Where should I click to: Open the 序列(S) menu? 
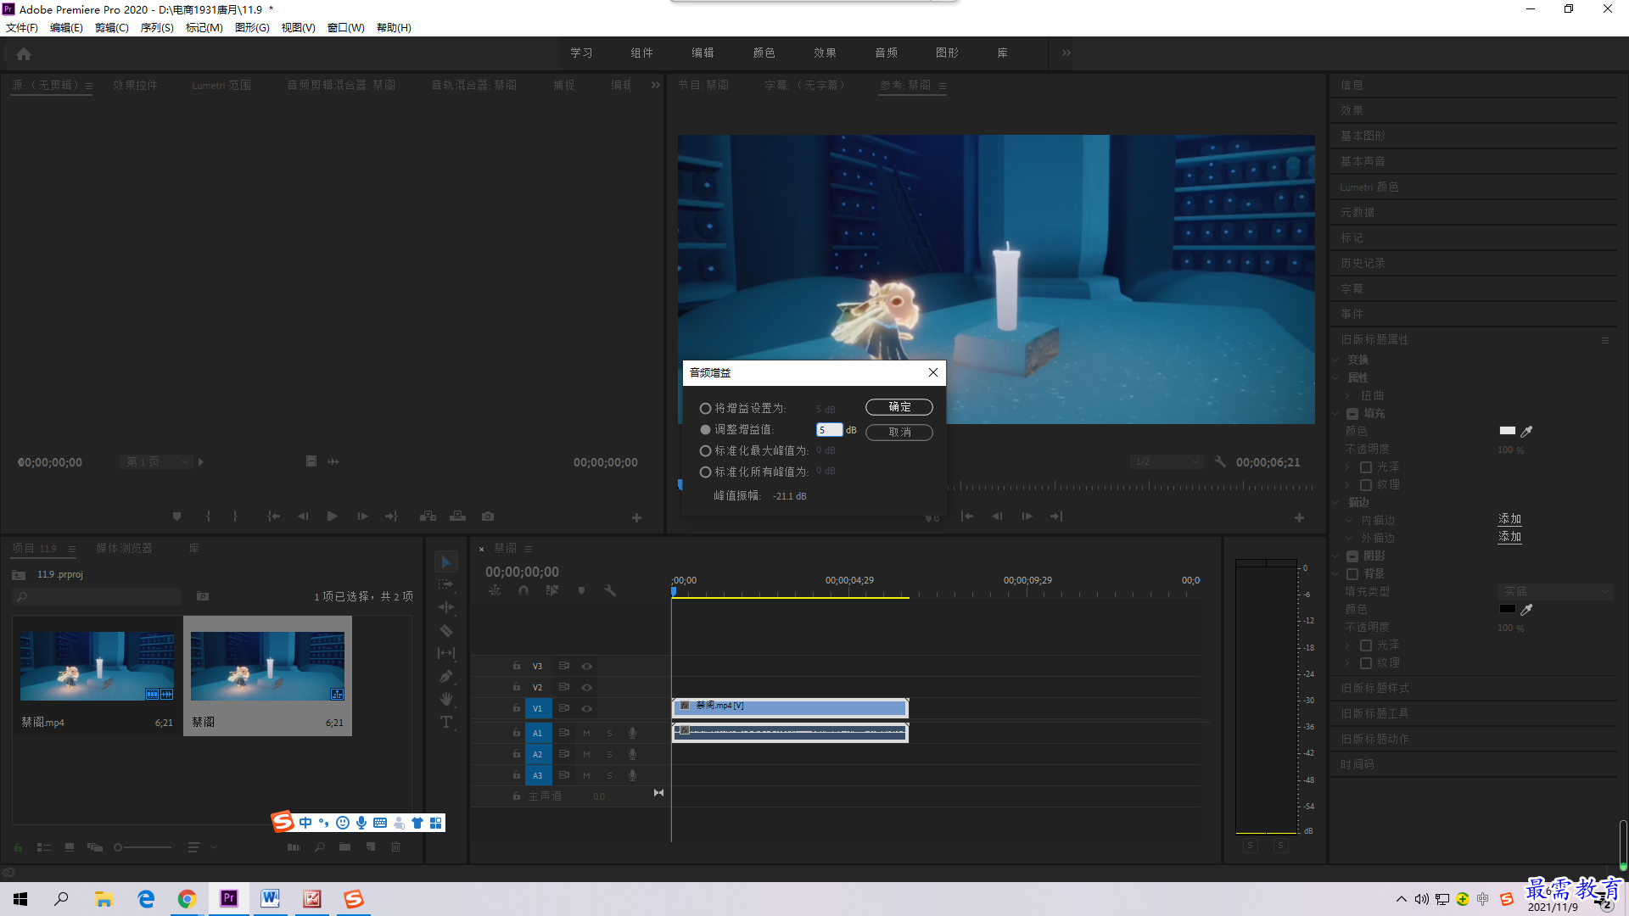157,27
